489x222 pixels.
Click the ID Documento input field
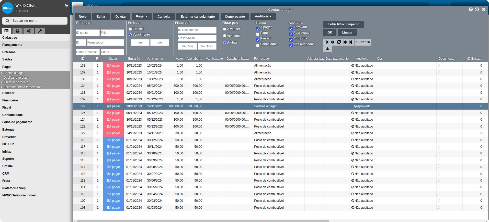[x=197, y=30]
